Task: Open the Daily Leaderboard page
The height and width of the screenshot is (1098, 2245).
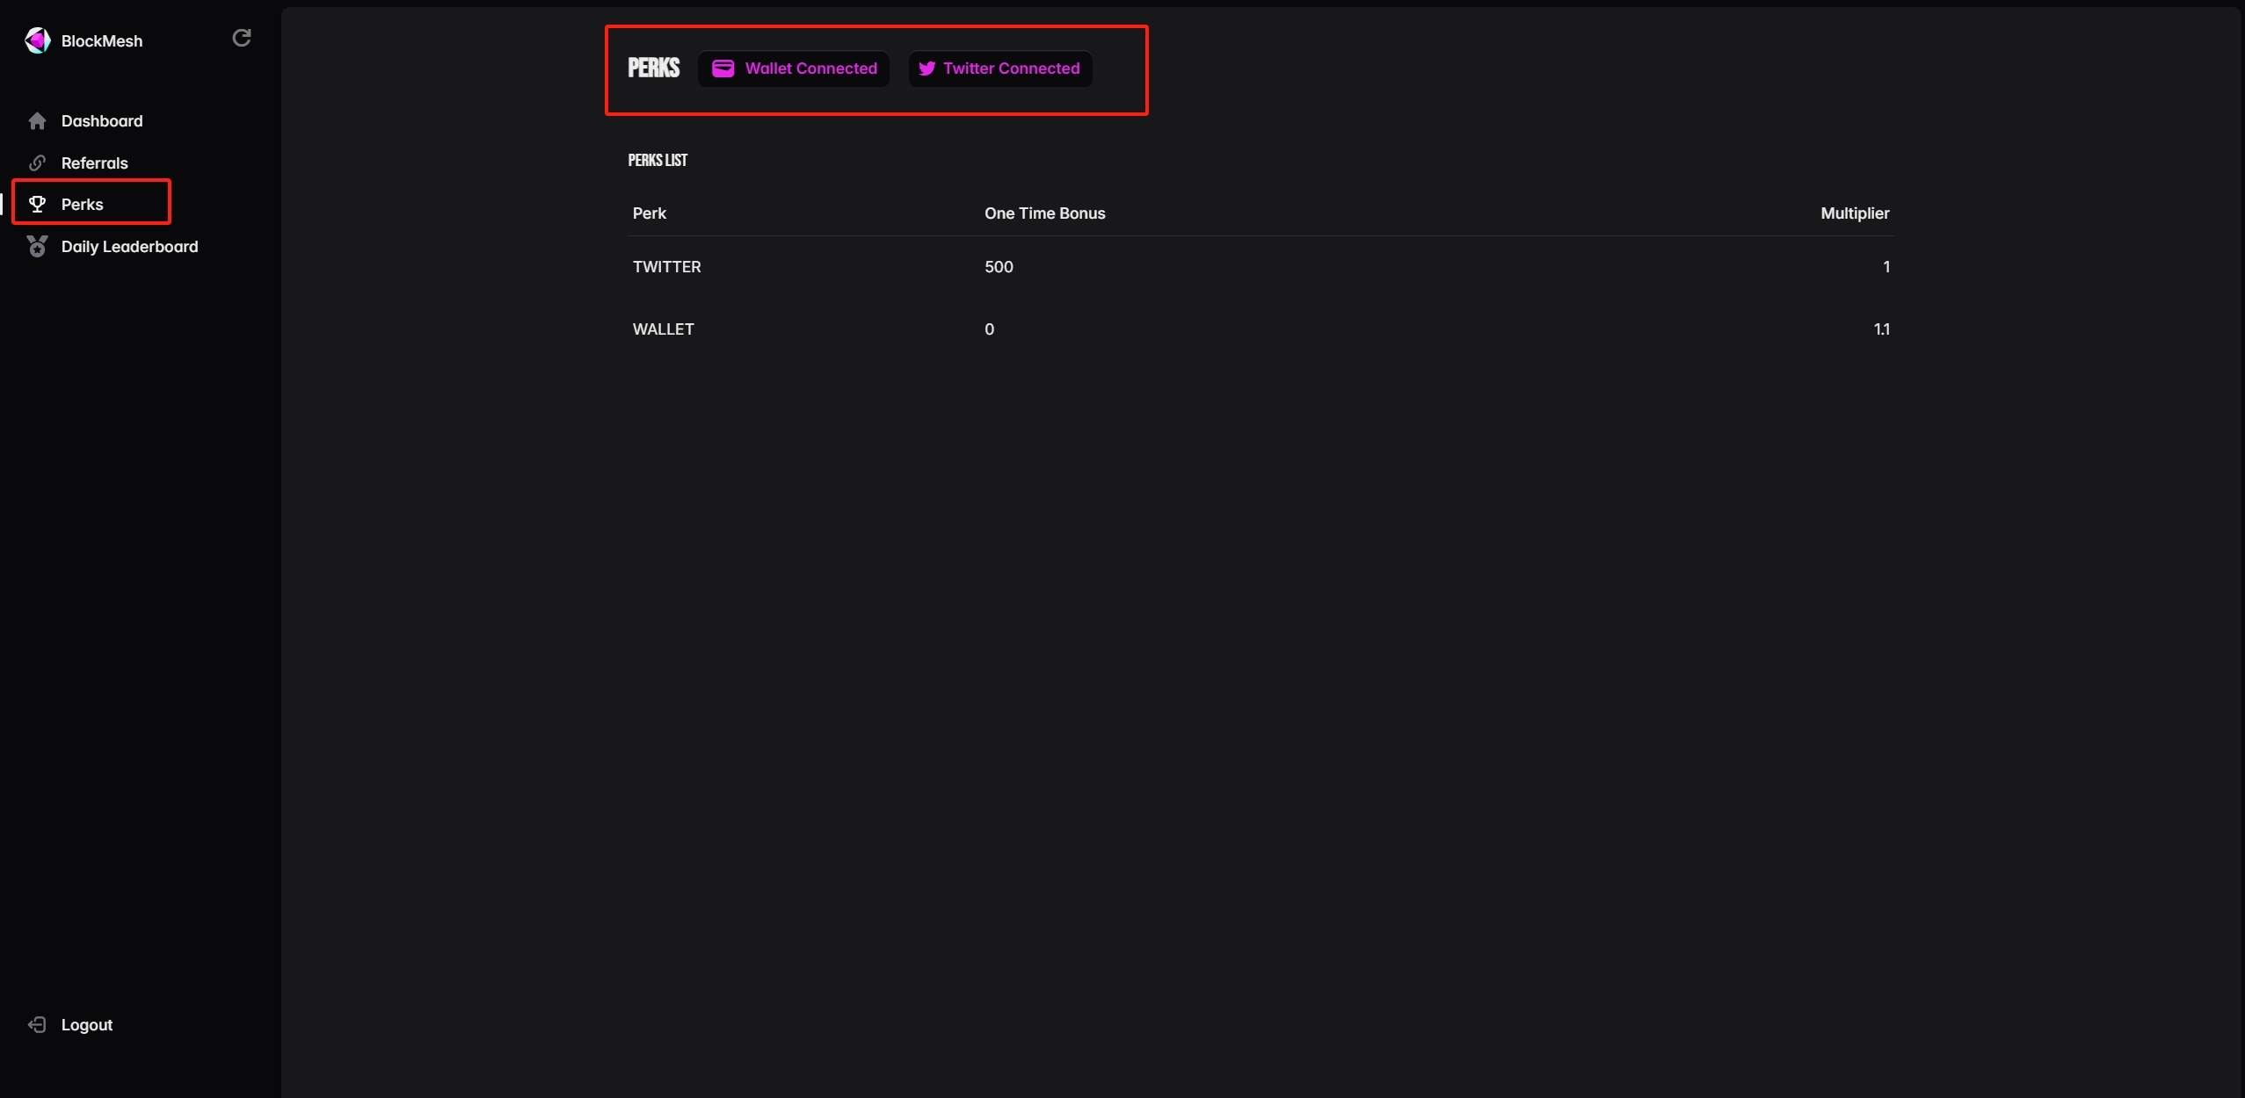Action: 130,247
